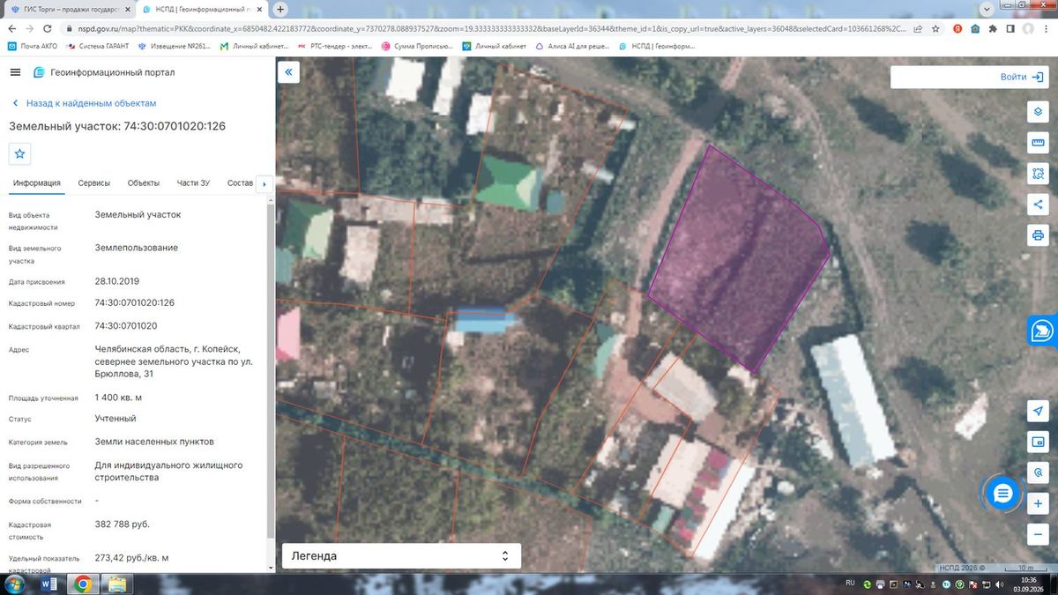This screenshot has height=595, width=1058.
Task: Open the Объекты tab
Action: tap(144, 183)
